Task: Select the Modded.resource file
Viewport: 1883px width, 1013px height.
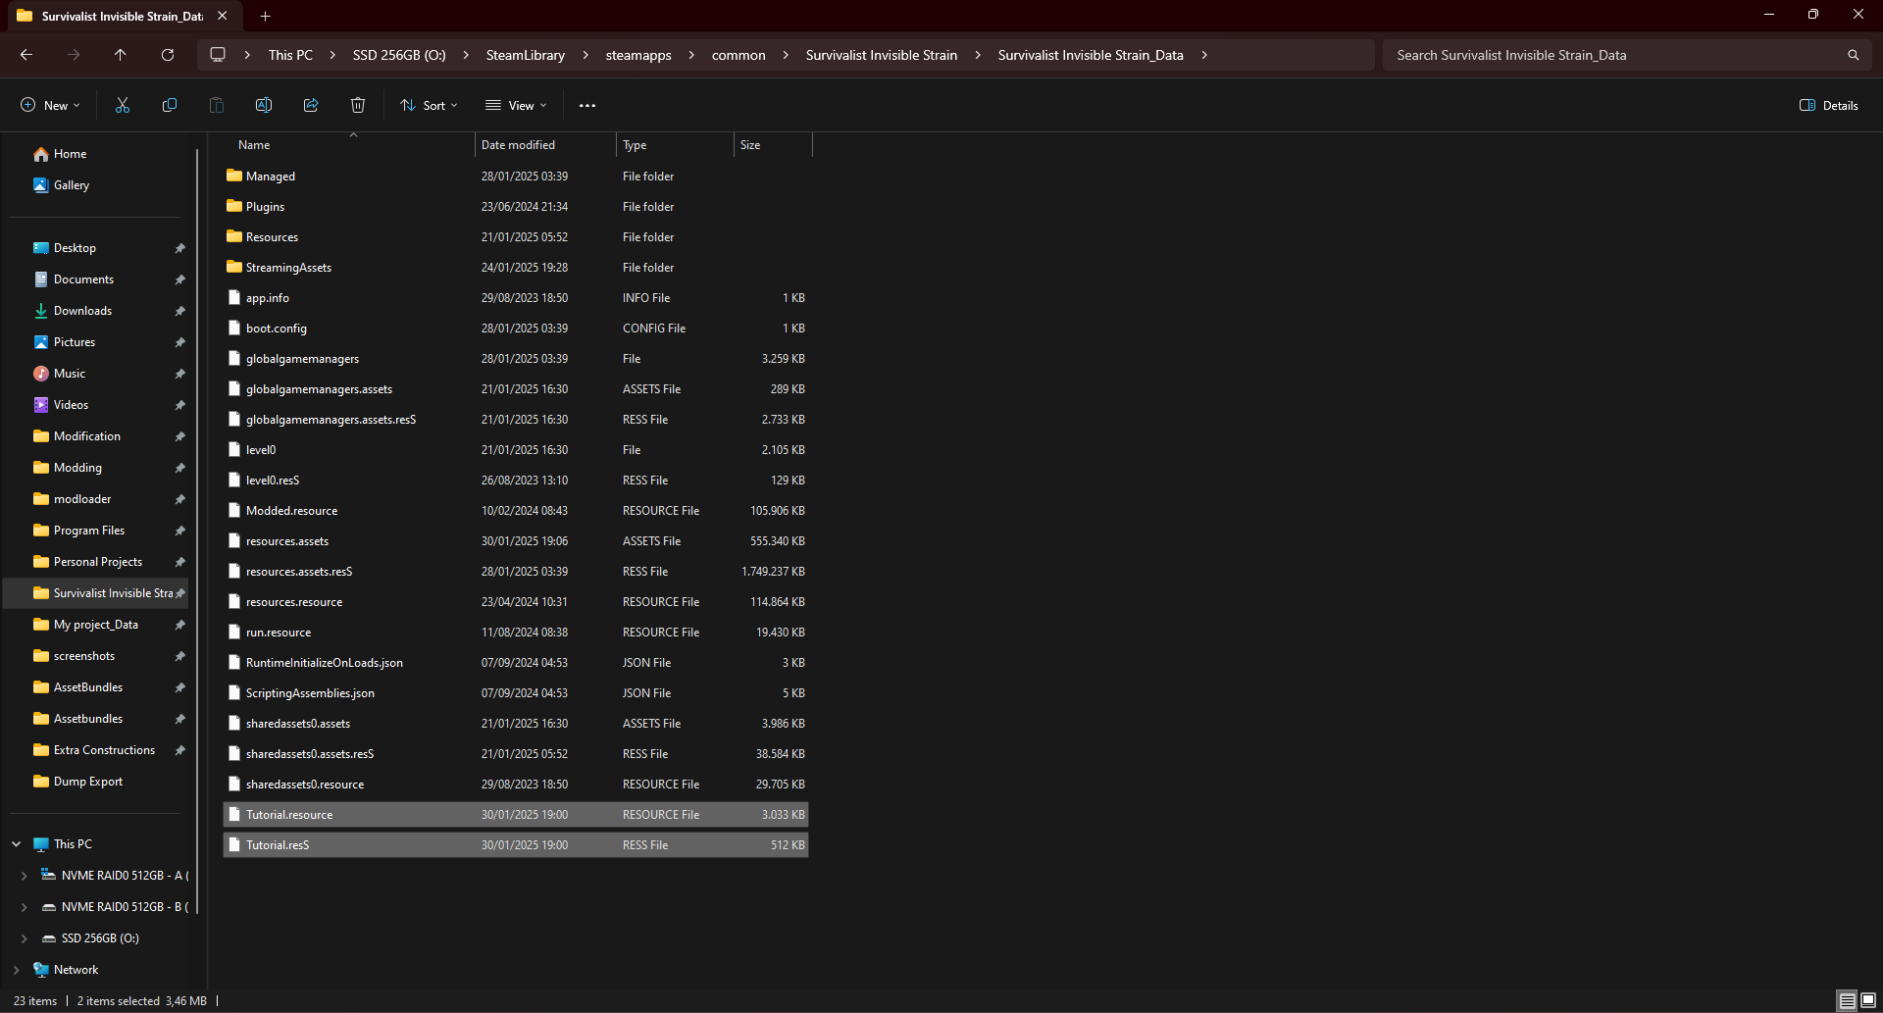Action: point(516,511)
